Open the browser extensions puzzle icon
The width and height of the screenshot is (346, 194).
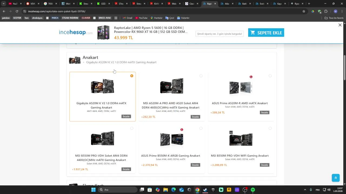tap(326, 11)
